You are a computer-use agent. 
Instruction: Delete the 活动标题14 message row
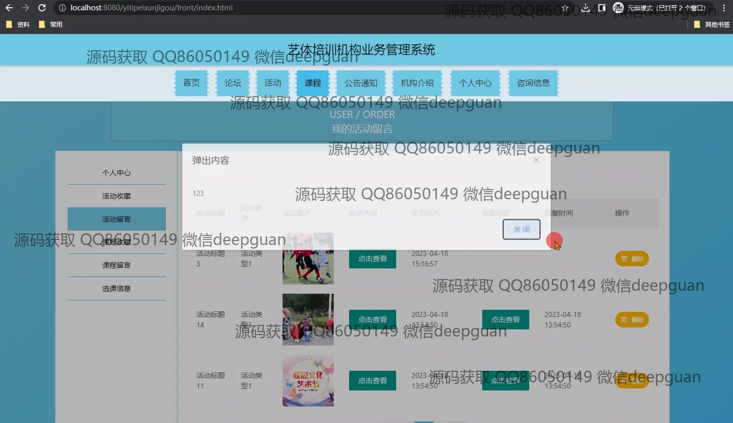[x=632, y=320]
